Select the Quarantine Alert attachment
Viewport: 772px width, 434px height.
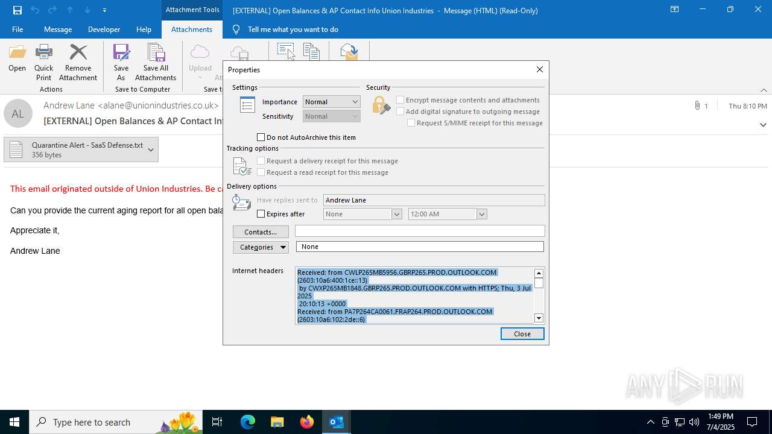tap(81, 149)
